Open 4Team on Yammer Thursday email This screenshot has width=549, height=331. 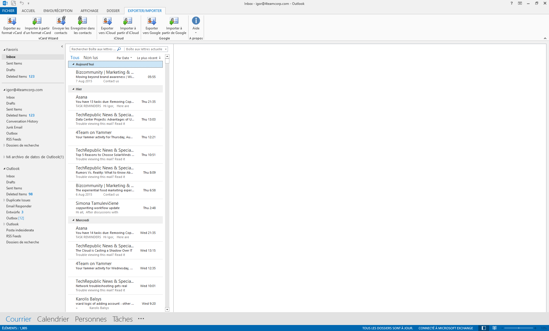(x=116, y=137)
